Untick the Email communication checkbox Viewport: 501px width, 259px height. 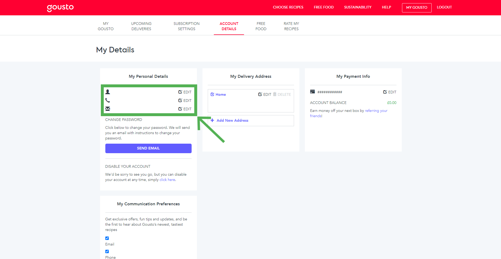107,238
